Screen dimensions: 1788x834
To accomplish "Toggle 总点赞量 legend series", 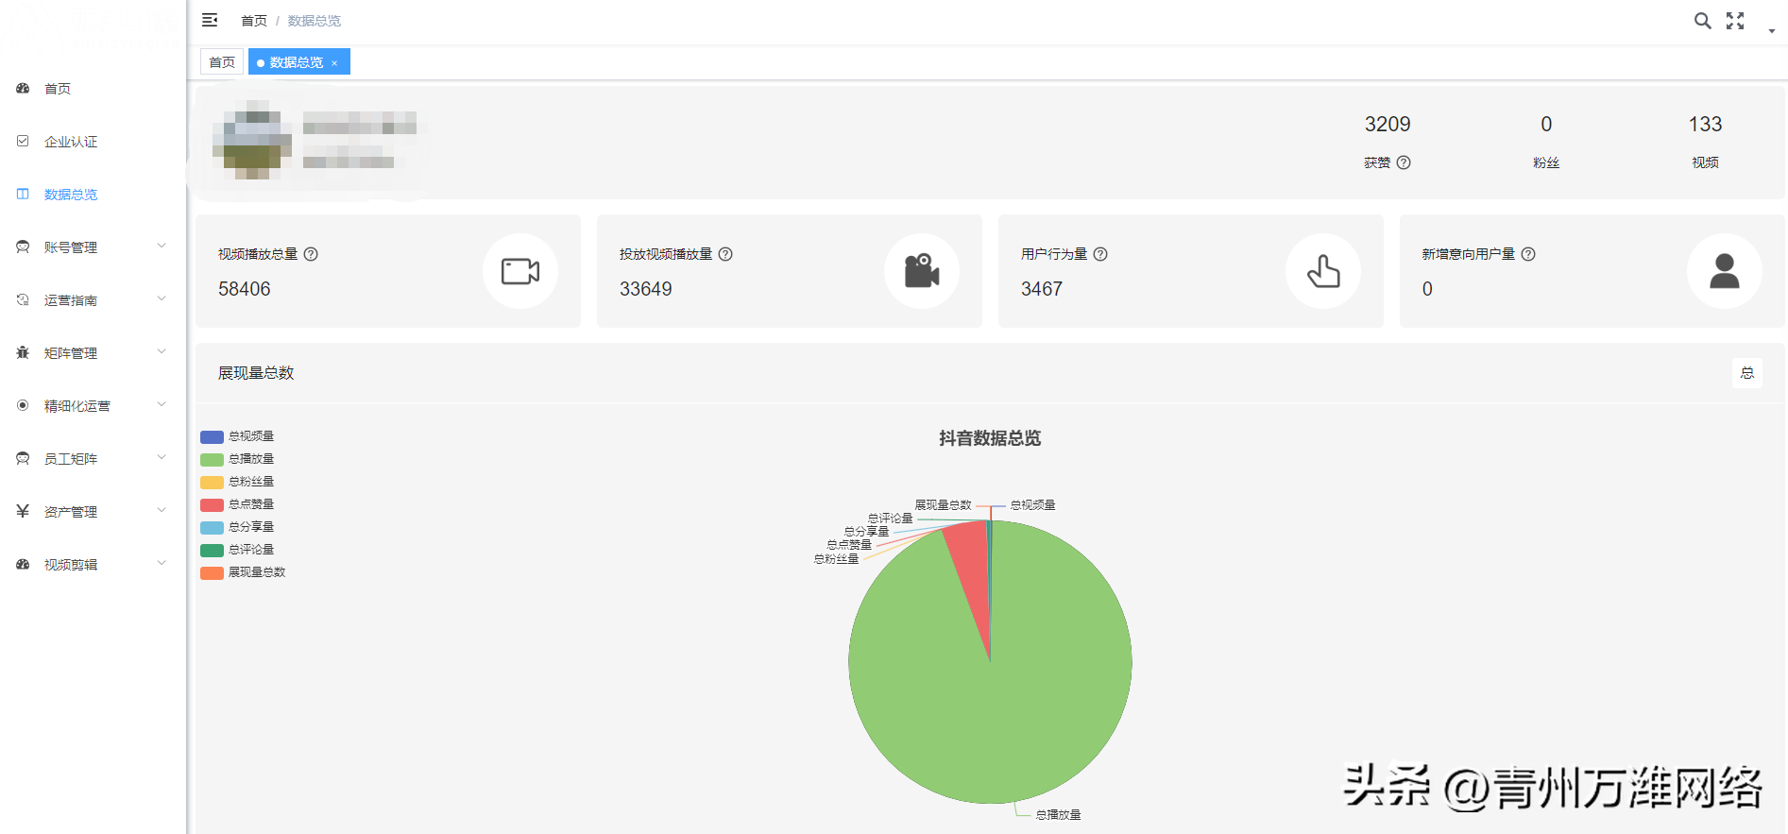I will coord(238,504).
